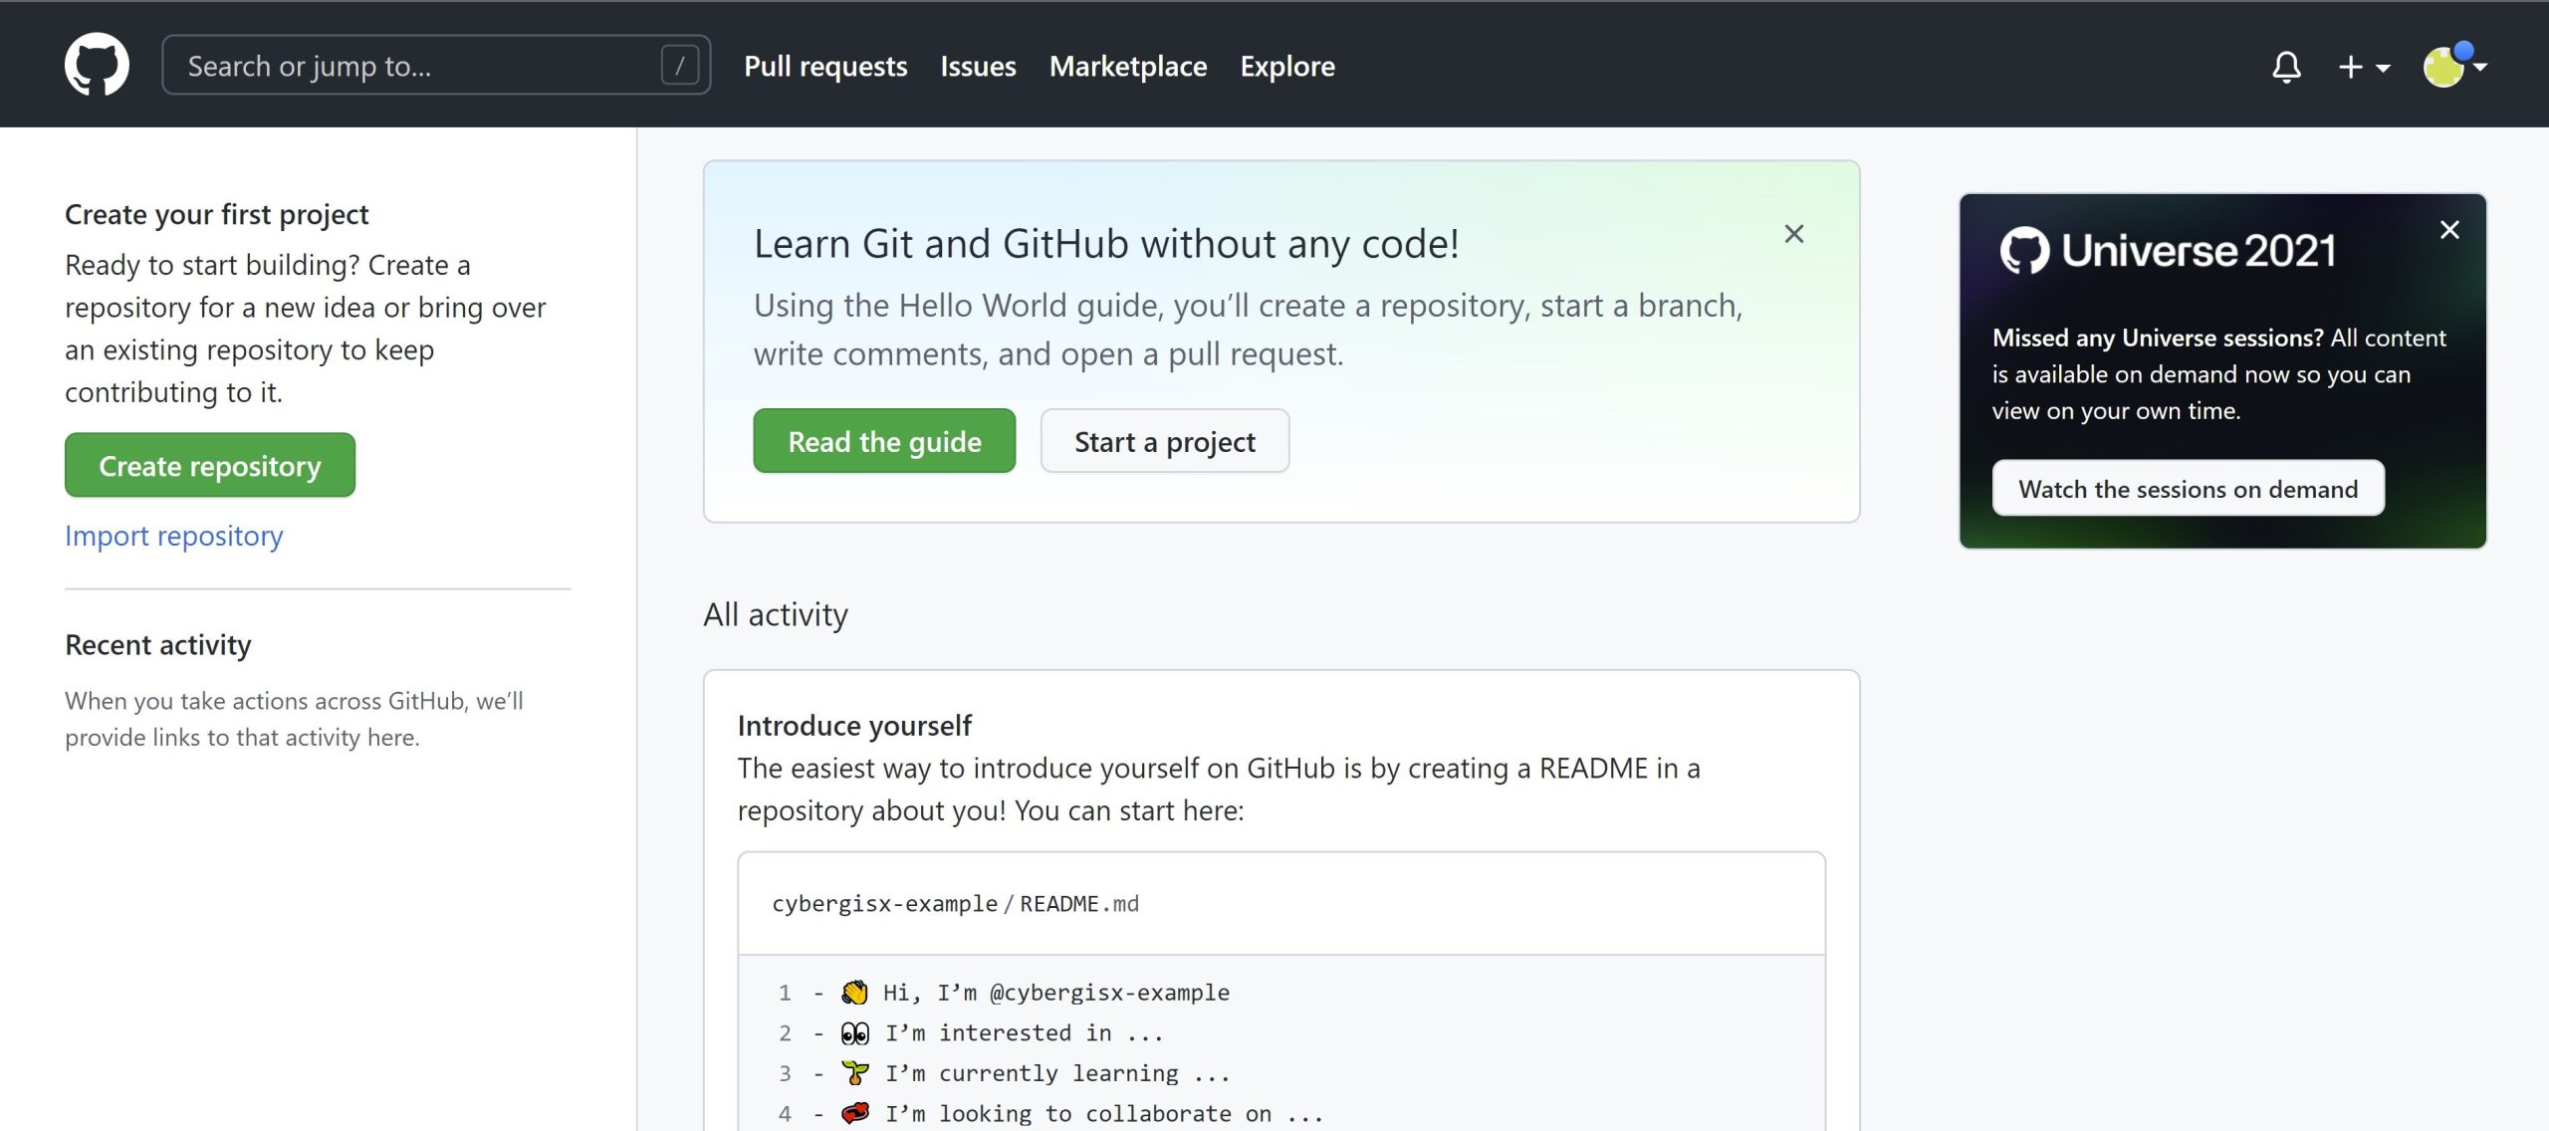Image resolution: width=2549 pixels, height=1131 pixels.
Task: Click the heart emoji on line 4
Action: click(854, 1113)
